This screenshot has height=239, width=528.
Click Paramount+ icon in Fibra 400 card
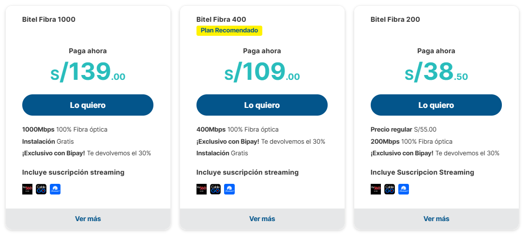229,189
